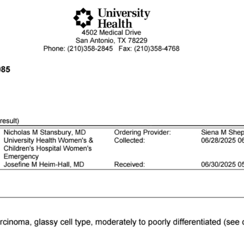
Task: Click the name Siena M Shep
Action: pyautogui.click(x=223, y=132)
